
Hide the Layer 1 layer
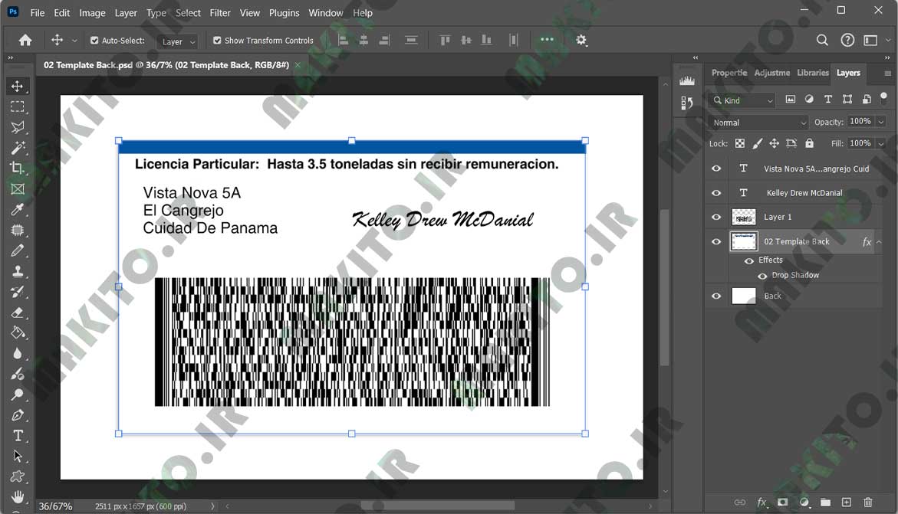click(716, 217)
